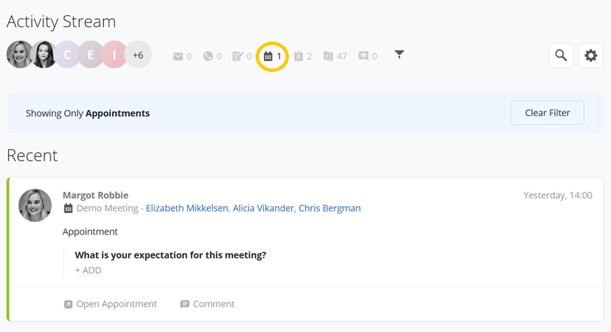This screenshot has height=332, width=611.
Task: Toggle the user E avatar filter
Action: tap(90, 55)
